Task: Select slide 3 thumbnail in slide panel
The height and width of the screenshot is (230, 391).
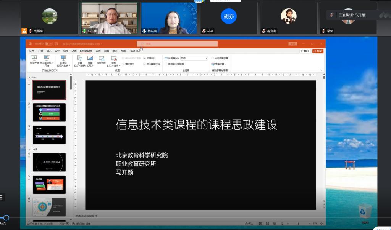Action: [49, 134]
